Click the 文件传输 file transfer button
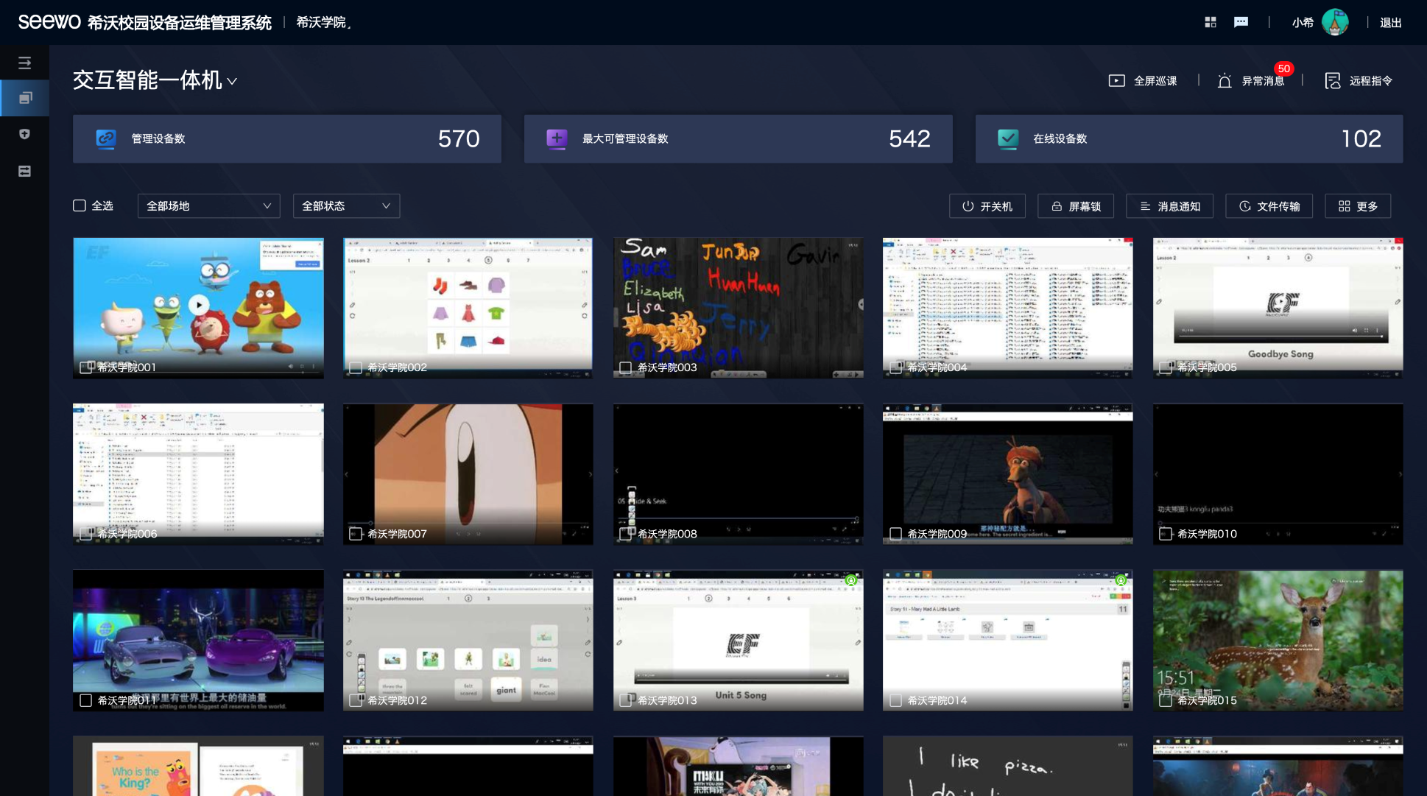1427x796 pixels. pyautogui.click(x=1269, y=206)
